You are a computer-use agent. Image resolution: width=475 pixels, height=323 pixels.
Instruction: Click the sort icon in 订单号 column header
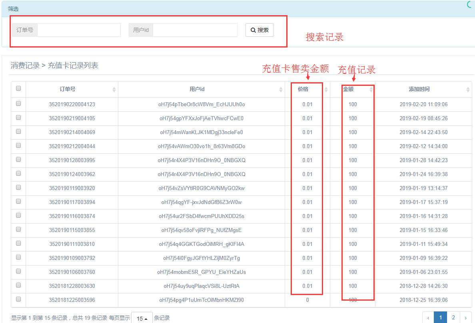coord(114,90)
